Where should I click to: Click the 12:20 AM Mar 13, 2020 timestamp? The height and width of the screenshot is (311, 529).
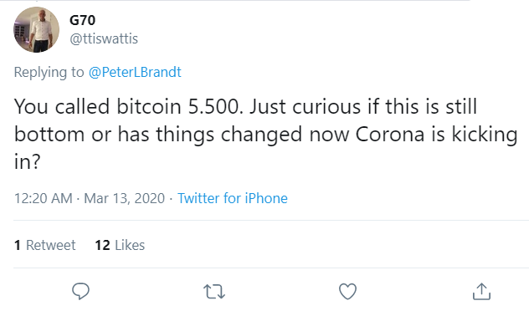pos(90,198)
